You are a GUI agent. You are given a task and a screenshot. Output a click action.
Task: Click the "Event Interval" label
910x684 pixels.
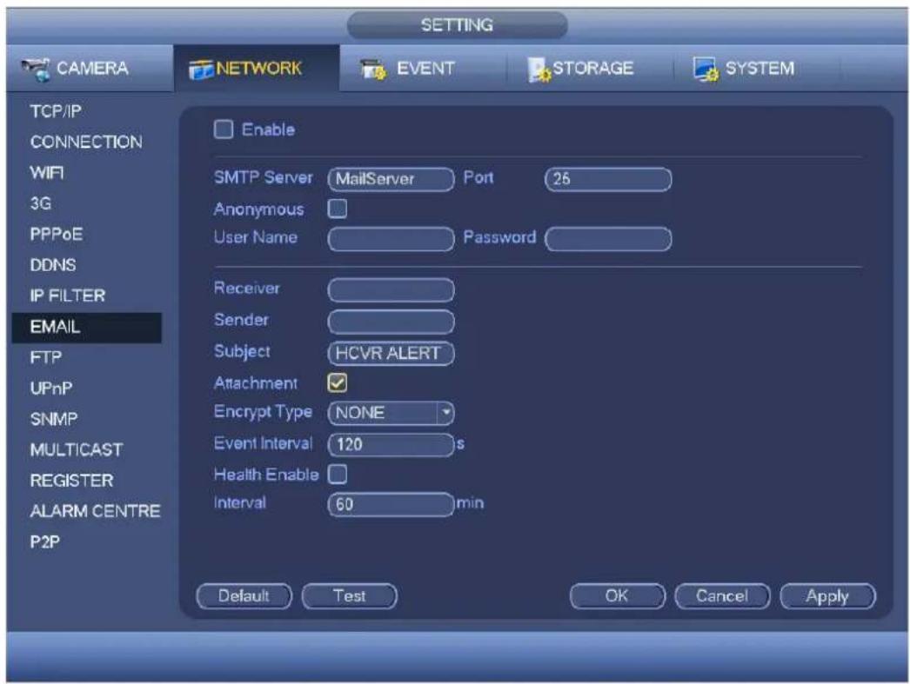point(263,443)
